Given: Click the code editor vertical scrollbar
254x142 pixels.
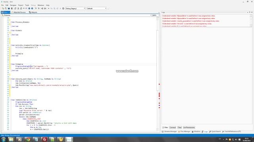Looking at the screenshot, I should tap(158, 74).
